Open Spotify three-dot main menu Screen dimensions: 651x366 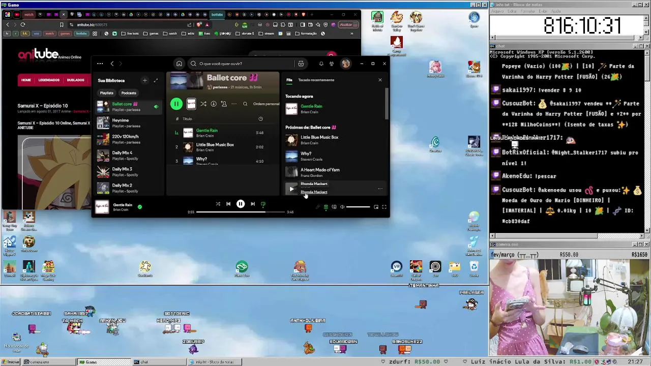pos(100,64)
